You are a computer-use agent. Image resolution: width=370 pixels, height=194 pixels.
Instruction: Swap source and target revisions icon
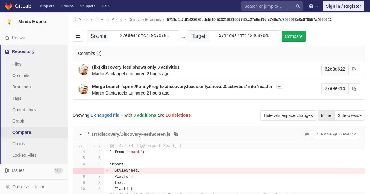click(78, 36)
